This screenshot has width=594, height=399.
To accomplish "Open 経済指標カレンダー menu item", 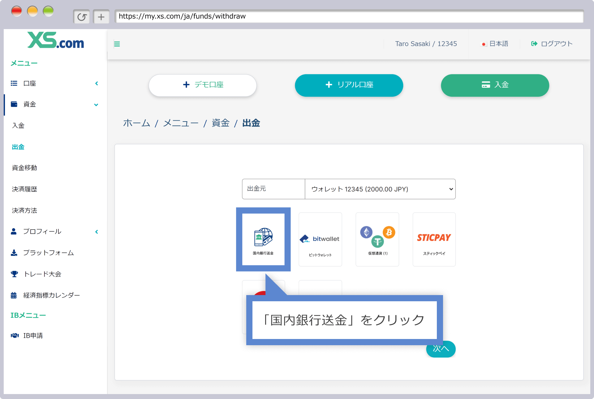I will pyautogui.click(x=52, y=295).
